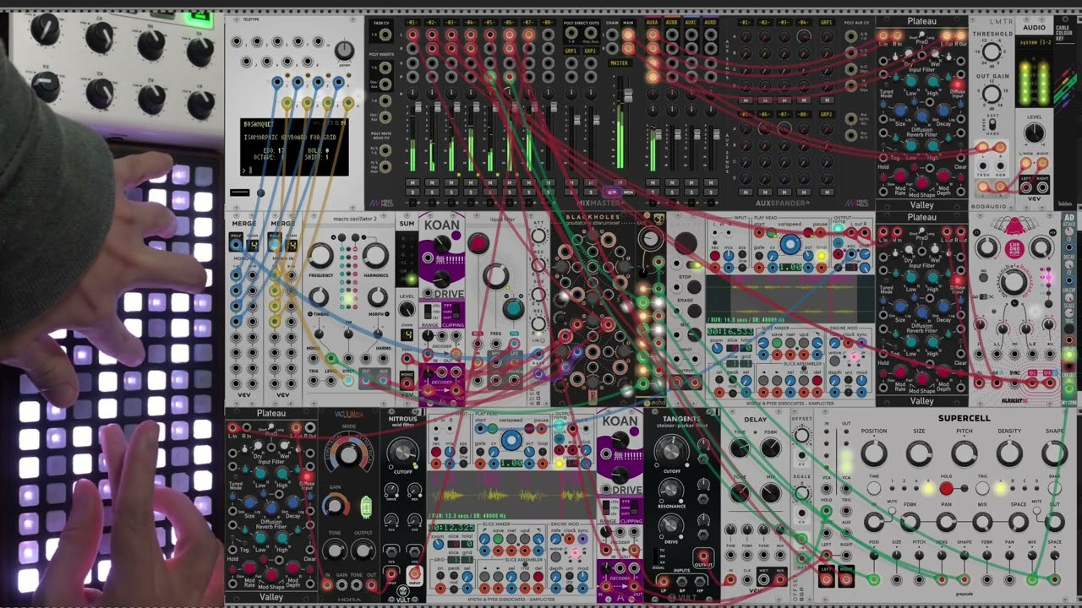The height and width of the screenshot is (608, 1082).
Task: Click the Supercell Pitch knob
Action: [x=965, y=453]
